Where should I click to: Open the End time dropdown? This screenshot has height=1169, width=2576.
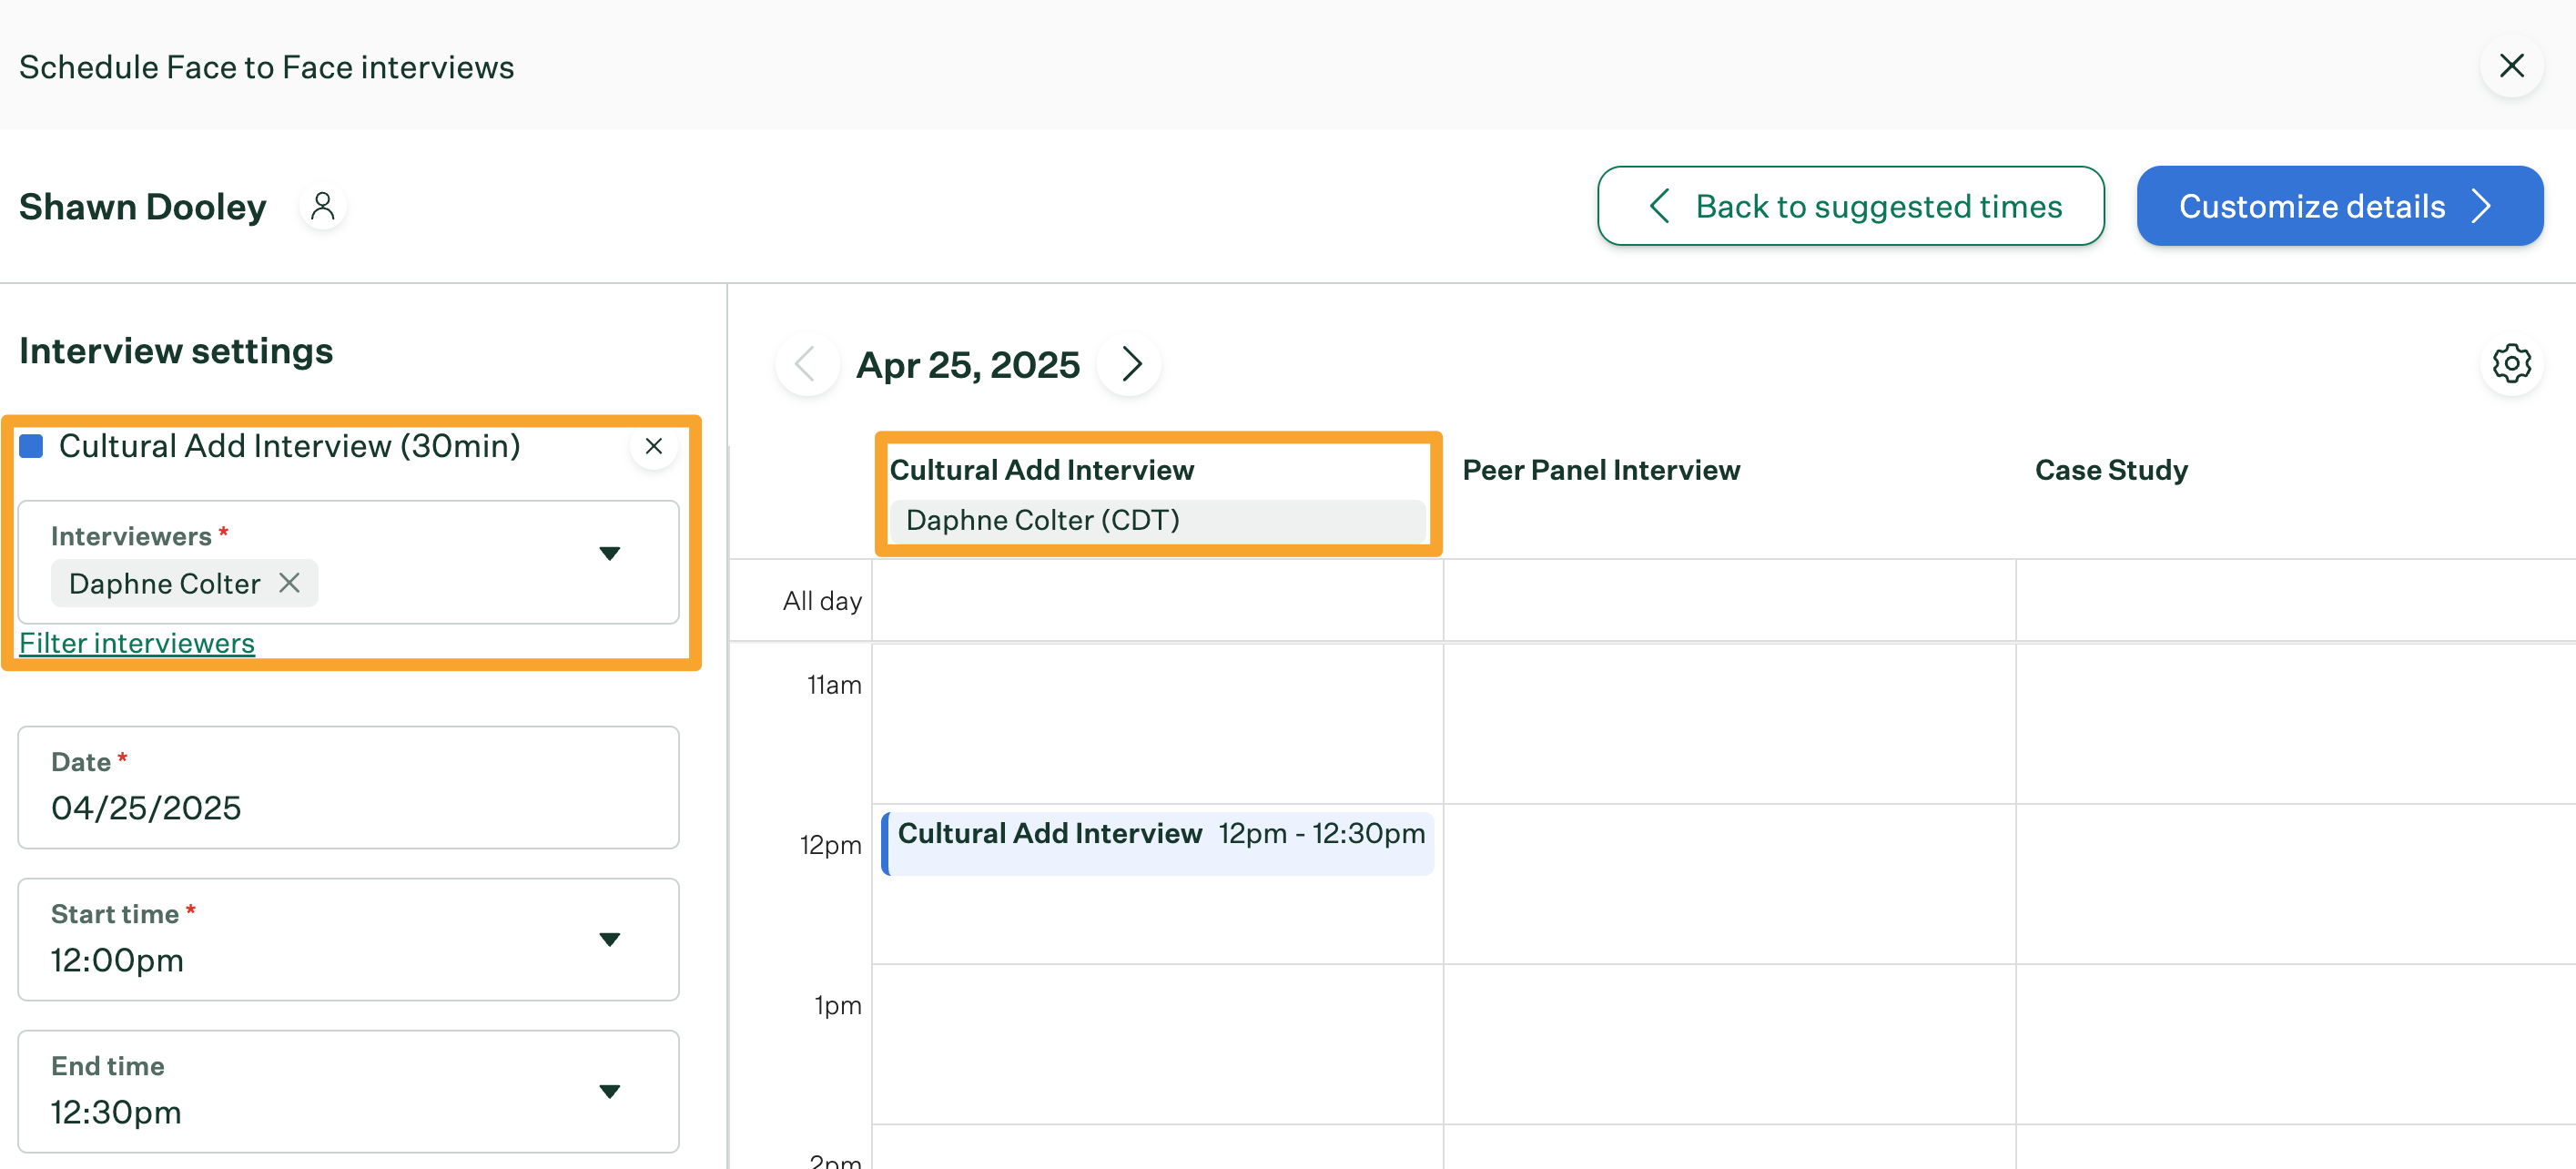point(348,1092)
